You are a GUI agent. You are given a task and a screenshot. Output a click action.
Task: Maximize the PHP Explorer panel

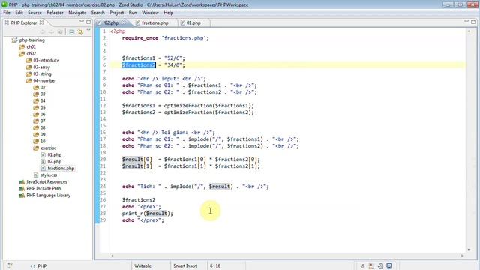point(88,22)
